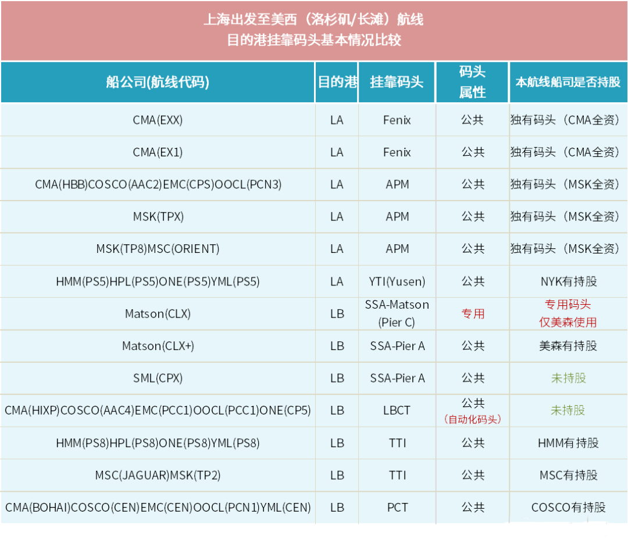
Task: Select the HMM(PS5)HPL(PS5)ONE(PS5)YML(PS5) cell
Action: [x=158, y=281]
